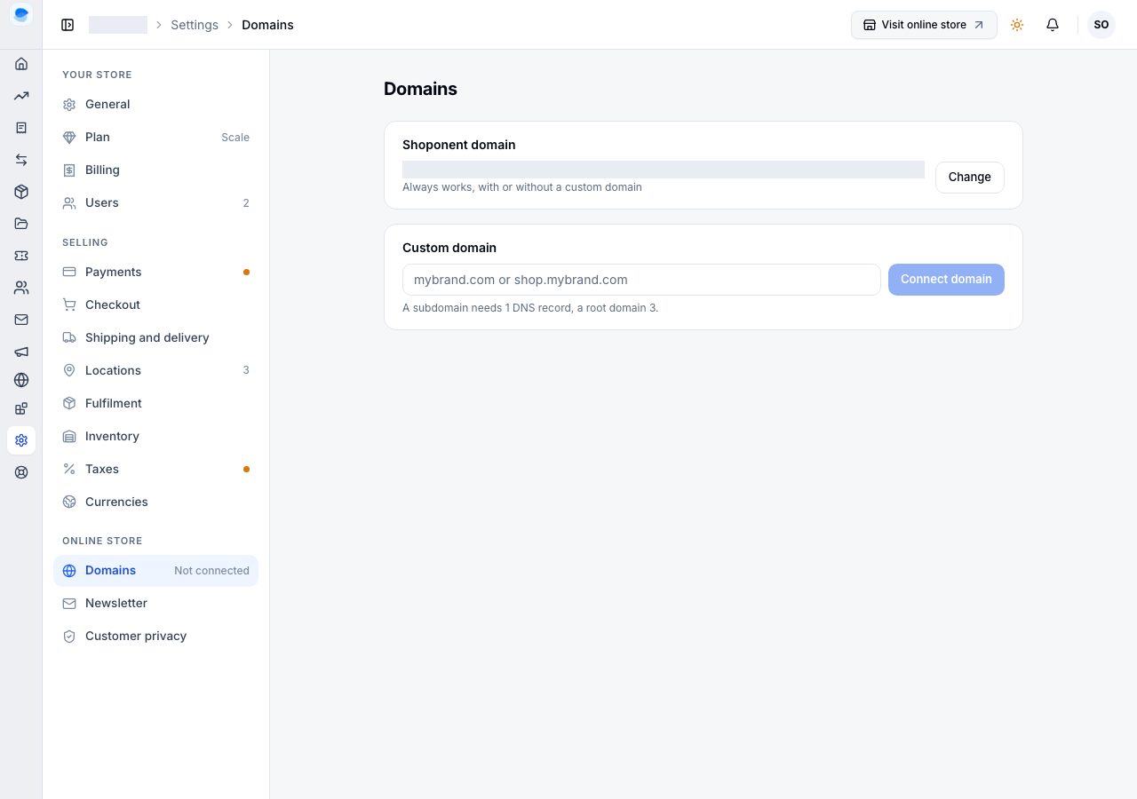Click the Custom domain heading
The image size is (1137, 799).
449,248
